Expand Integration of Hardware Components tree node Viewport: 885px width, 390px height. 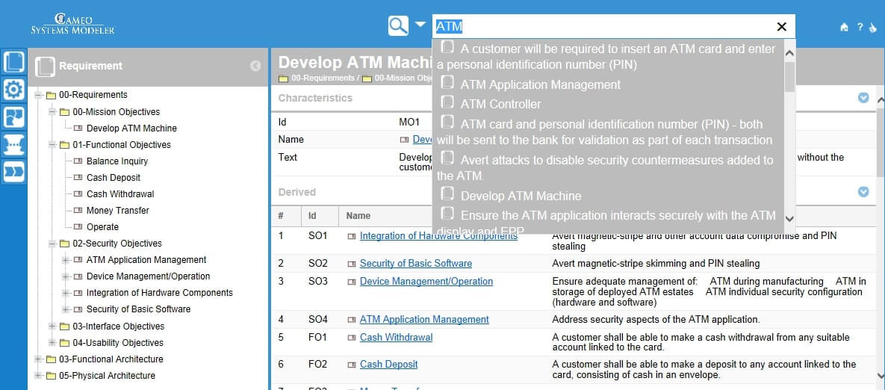(66, 293)
